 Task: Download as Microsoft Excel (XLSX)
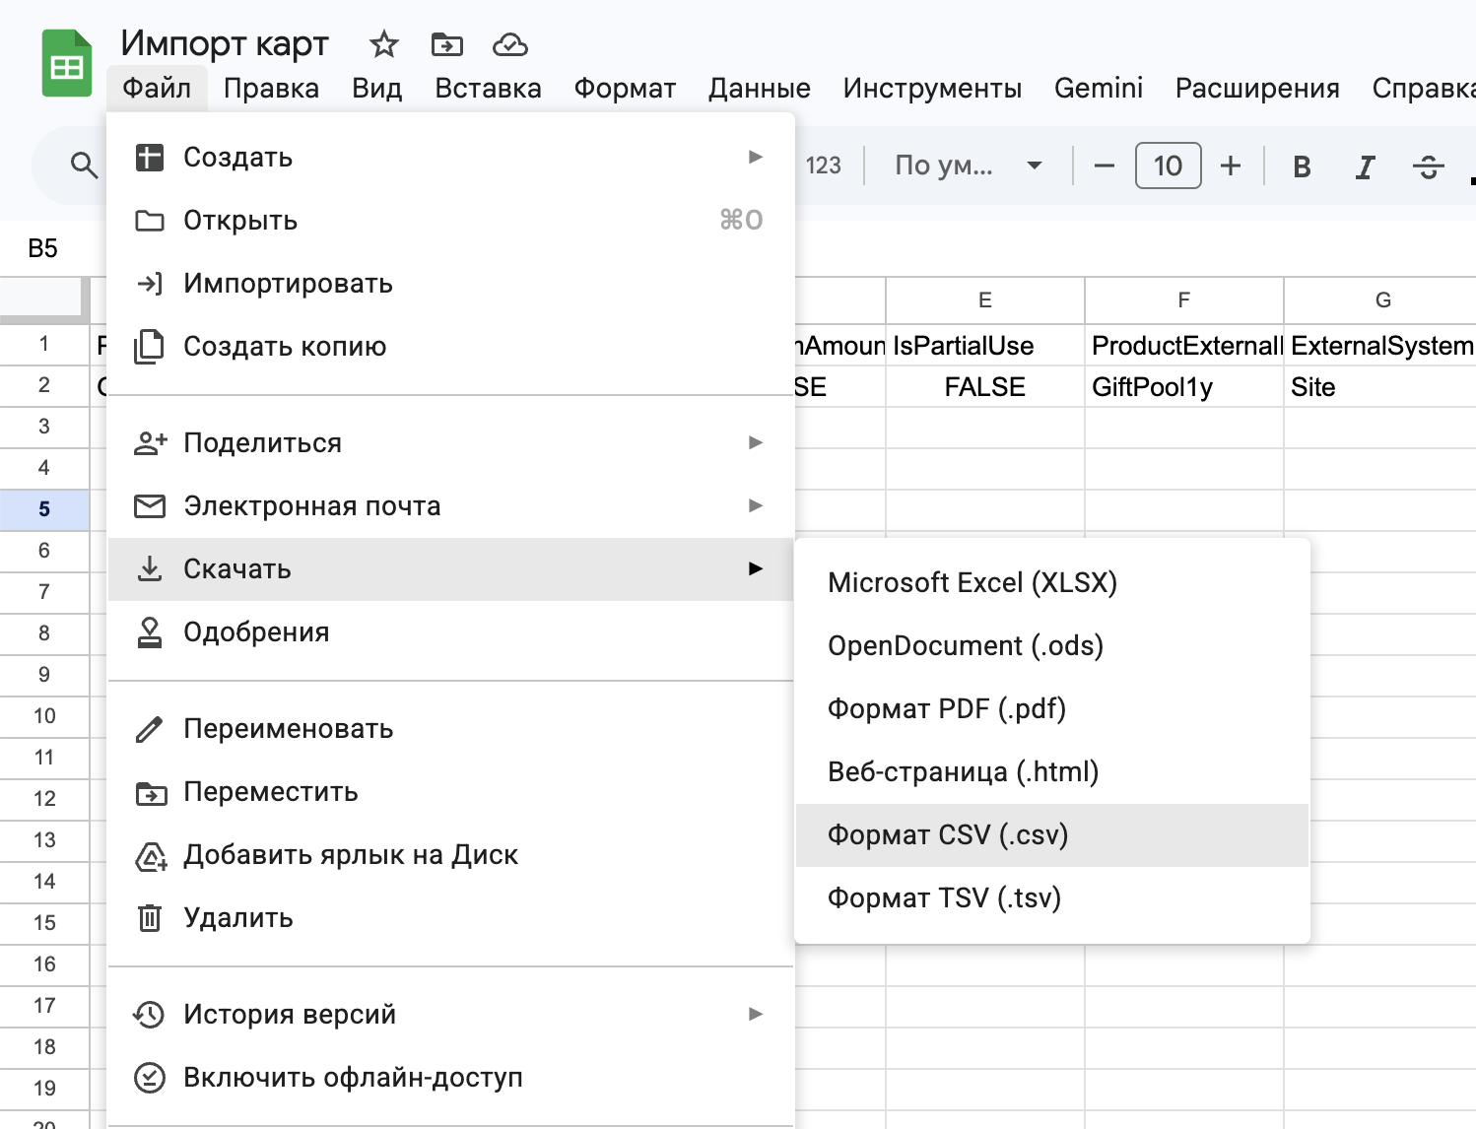(1052, 583)
